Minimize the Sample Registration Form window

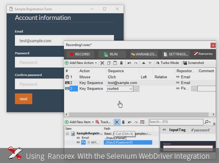point(92,9)
